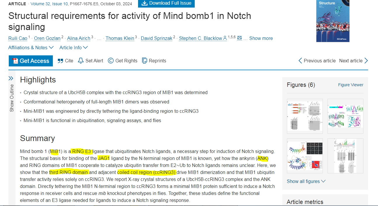Click the highlighted 'ANK' text

tap(262, 158)
